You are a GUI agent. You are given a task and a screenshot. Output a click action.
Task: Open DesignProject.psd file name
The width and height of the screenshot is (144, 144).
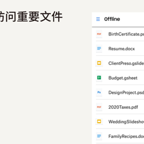pyautogui.click(x=126, y=92)
